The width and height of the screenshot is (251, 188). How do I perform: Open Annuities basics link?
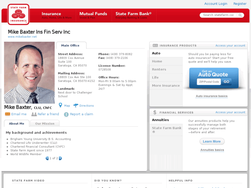[x=212, y=150]
